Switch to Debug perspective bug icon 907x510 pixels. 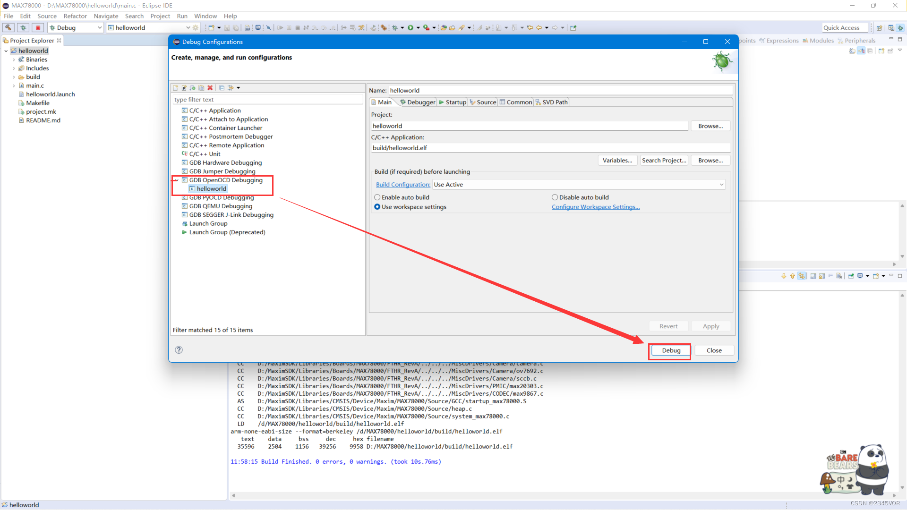900,27
